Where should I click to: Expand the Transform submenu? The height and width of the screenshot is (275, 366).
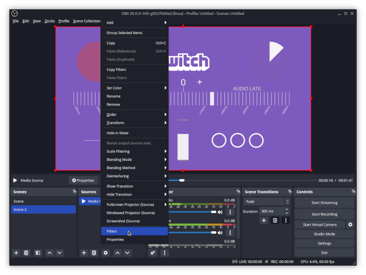pyautogui.click(x=134, y=123)
